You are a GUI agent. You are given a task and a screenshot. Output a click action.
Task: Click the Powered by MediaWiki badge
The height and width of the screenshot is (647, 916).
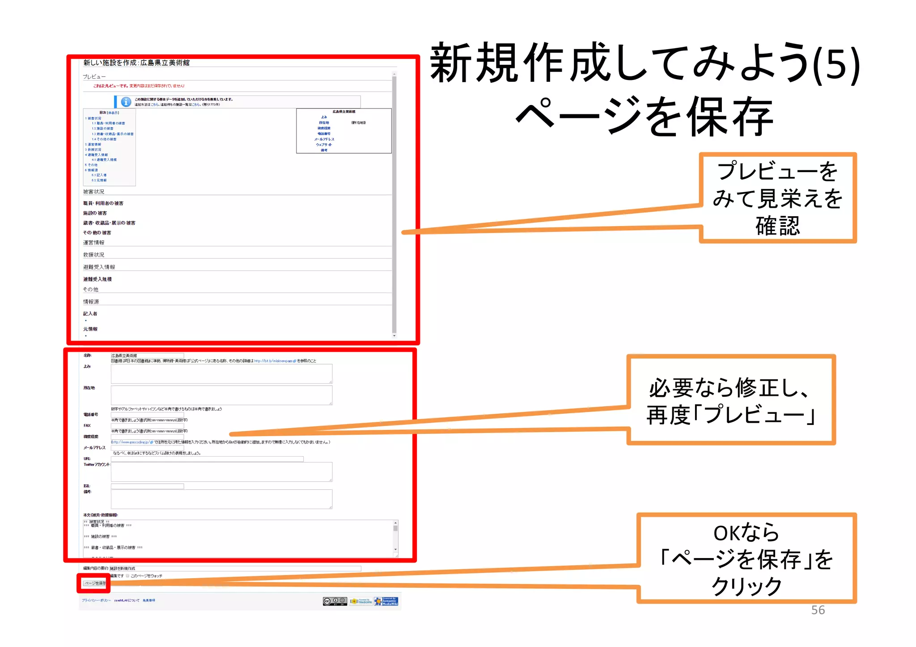tap(360, 601)
